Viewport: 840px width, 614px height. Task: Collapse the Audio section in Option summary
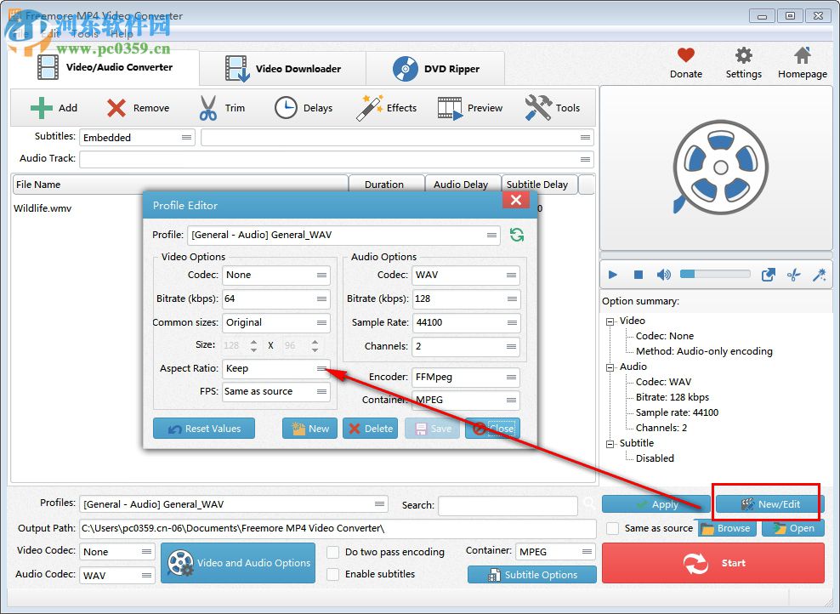(x=610, y=367)
